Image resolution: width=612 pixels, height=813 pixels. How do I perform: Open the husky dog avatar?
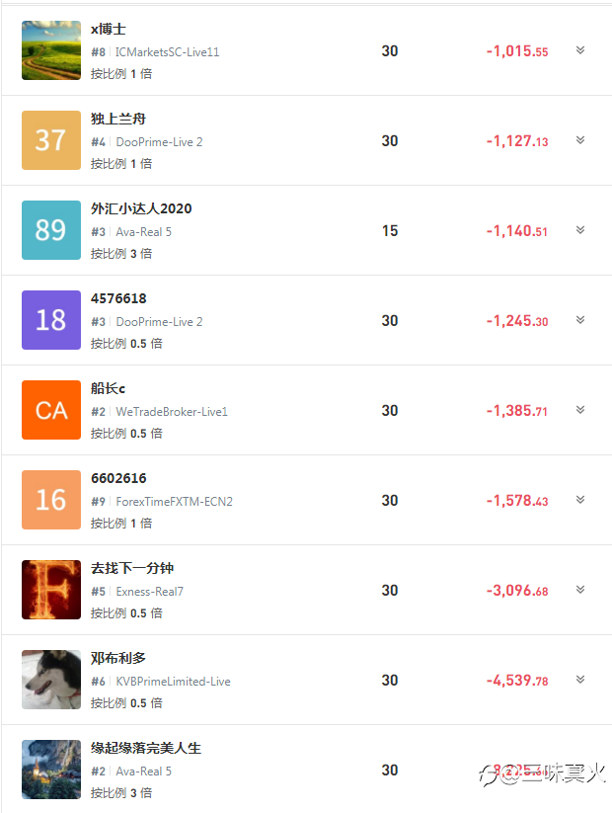click(x=51, y=680)
